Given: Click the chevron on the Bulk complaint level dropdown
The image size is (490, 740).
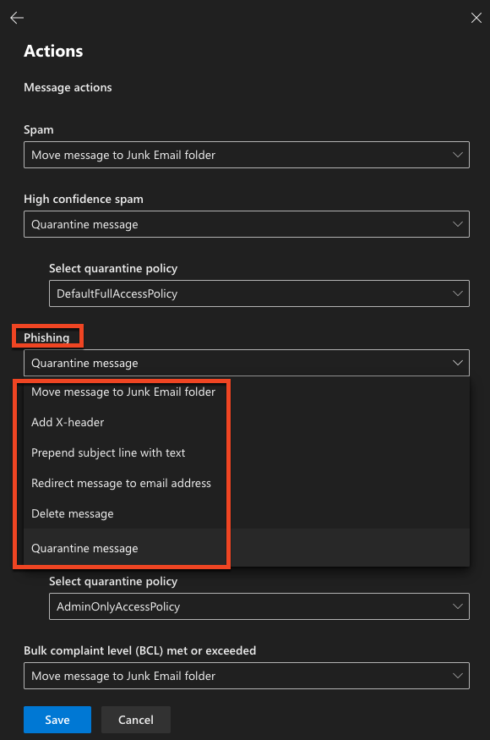Looking at the screenshot, I should [x=459, y=675].
